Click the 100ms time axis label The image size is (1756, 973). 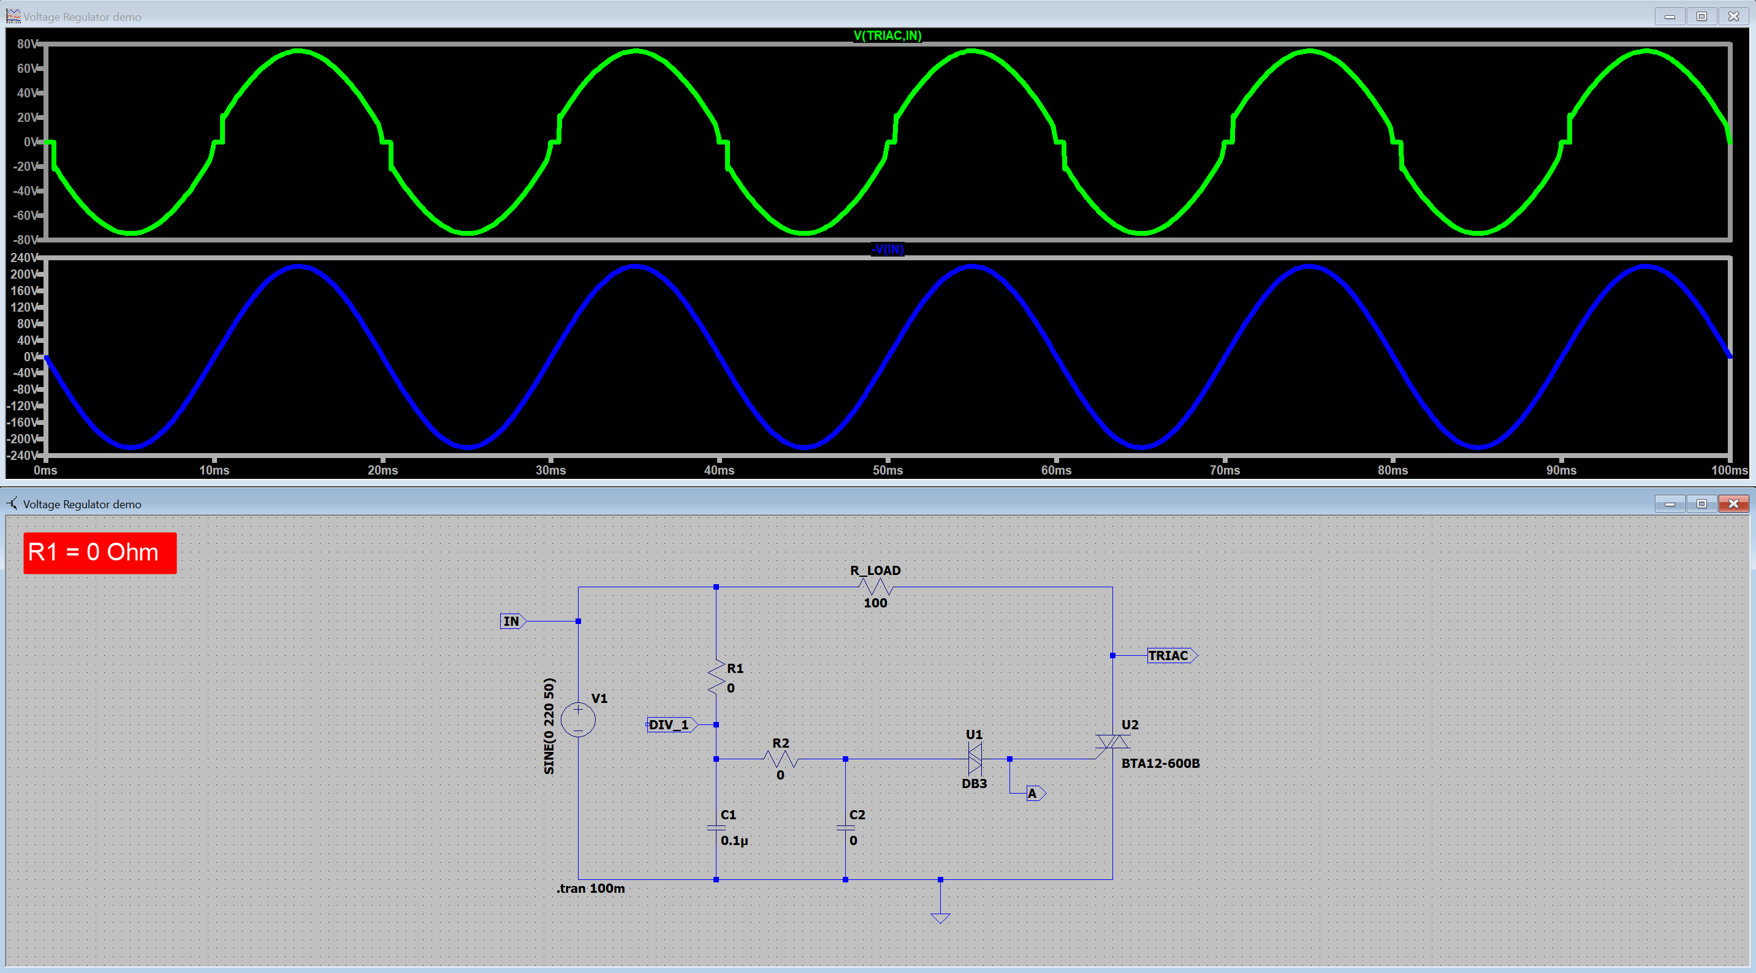pos(1730,470)
